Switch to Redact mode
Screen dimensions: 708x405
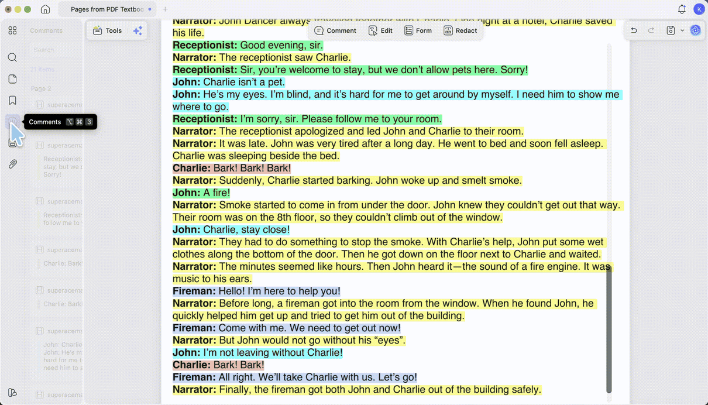pyautogui.click(x=460, y=30)
